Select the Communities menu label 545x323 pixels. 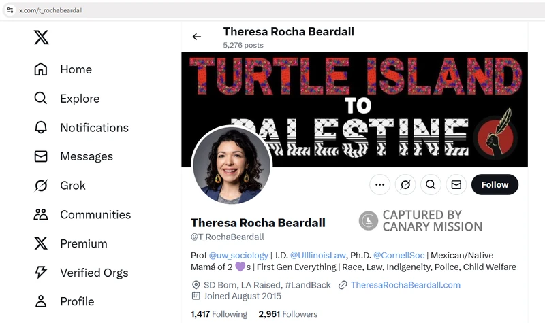[x=95, y=214]
